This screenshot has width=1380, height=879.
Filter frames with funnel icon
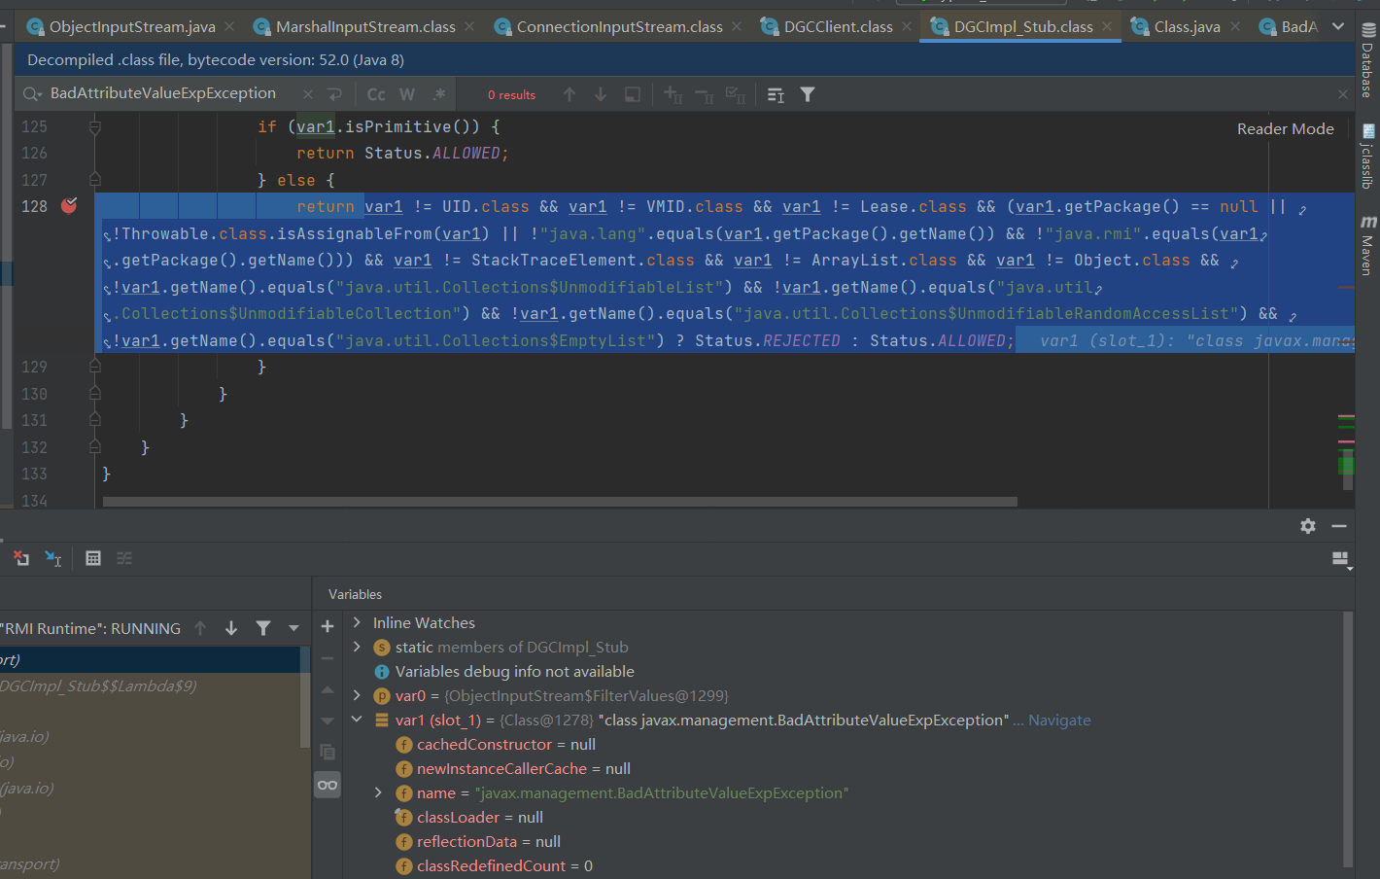click(x=263, y=628)
